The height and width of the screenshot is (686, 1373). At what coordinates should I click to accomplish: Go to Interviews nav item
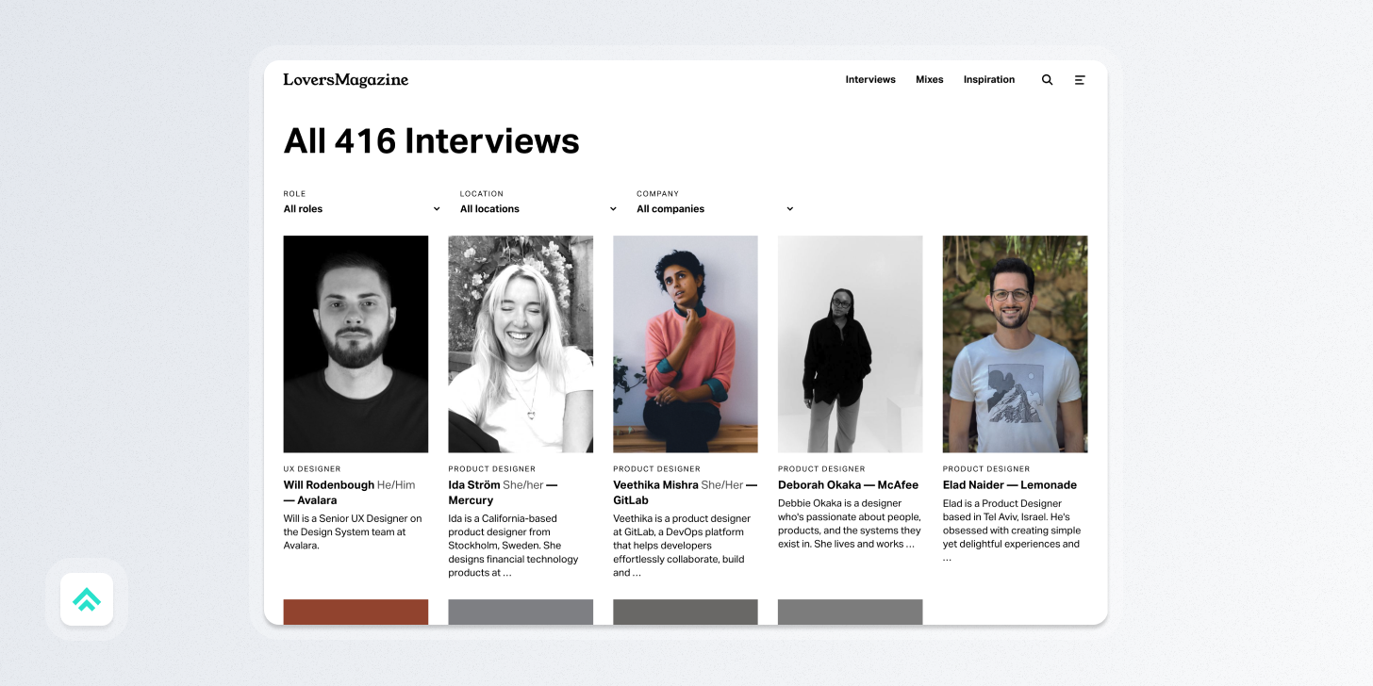(x=870, y=80)
